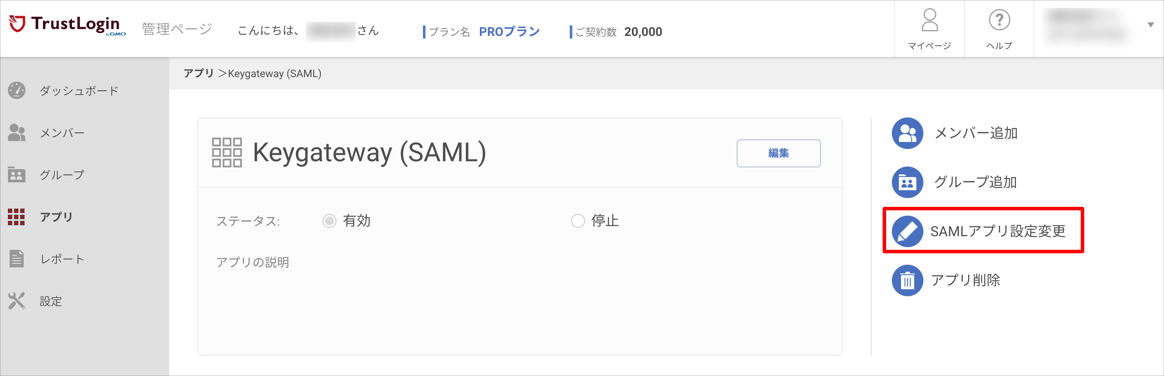This screenshot has width=1164, height=376.
Task: Open the ダッシュボード gauge icon
Action: point(17,90)
